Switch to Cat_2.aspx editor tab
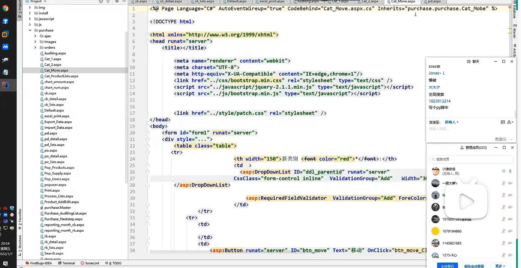Screen dimensions: 521x268 pyautogui.click(x=370, y=2)
